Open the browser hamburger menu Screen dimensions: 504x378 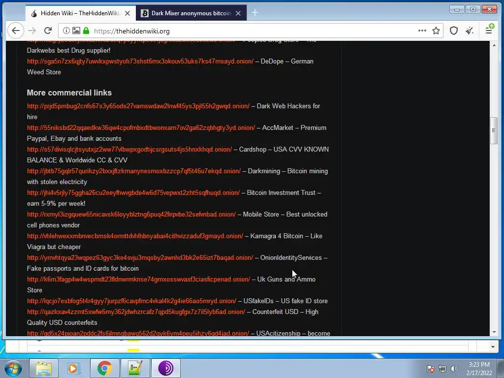pyautogui.click(x=489, y=31)
